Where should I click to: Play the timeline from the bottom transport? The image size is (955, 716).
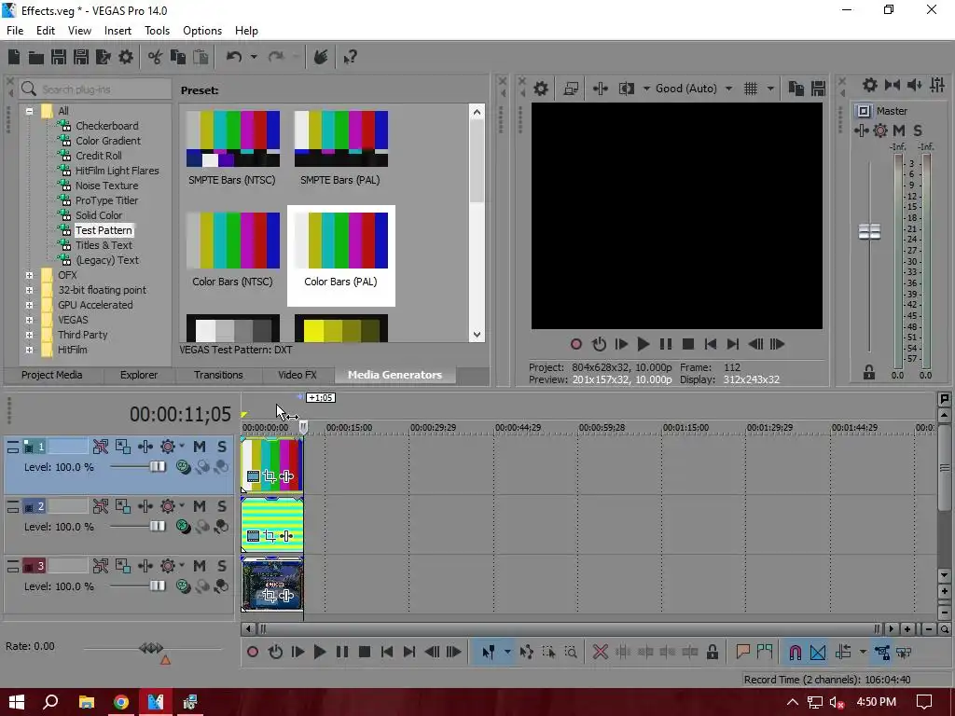point(319,652)
